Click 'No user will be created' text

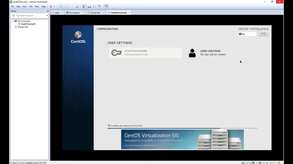click(212, 55)
